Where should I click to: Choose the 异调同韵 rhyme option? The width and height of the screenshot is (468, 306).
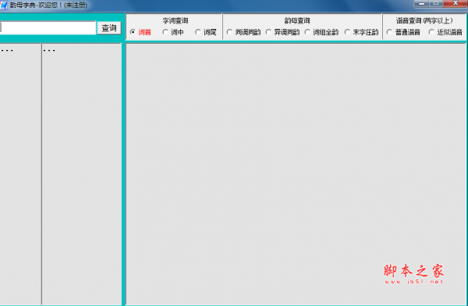[282, 32]
